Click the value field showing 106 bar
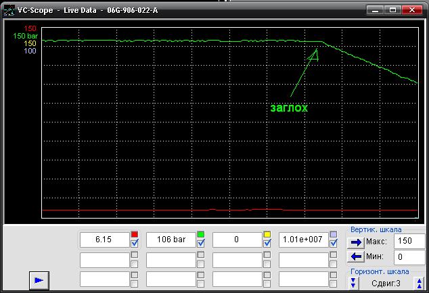This screenshot has width=429, height=293. coord(171,240)
